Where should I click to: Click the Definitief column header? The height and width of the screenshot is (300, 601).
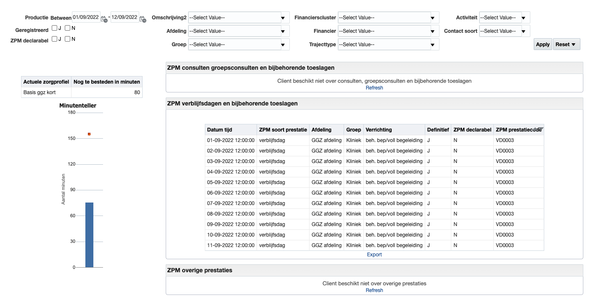pyautogui.click(x=438, y=130)
